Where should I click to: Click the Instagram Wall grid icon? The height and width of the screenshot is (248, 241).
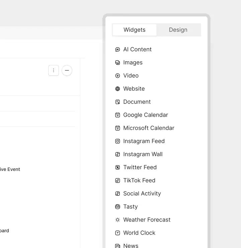click(x=117, y=154)
